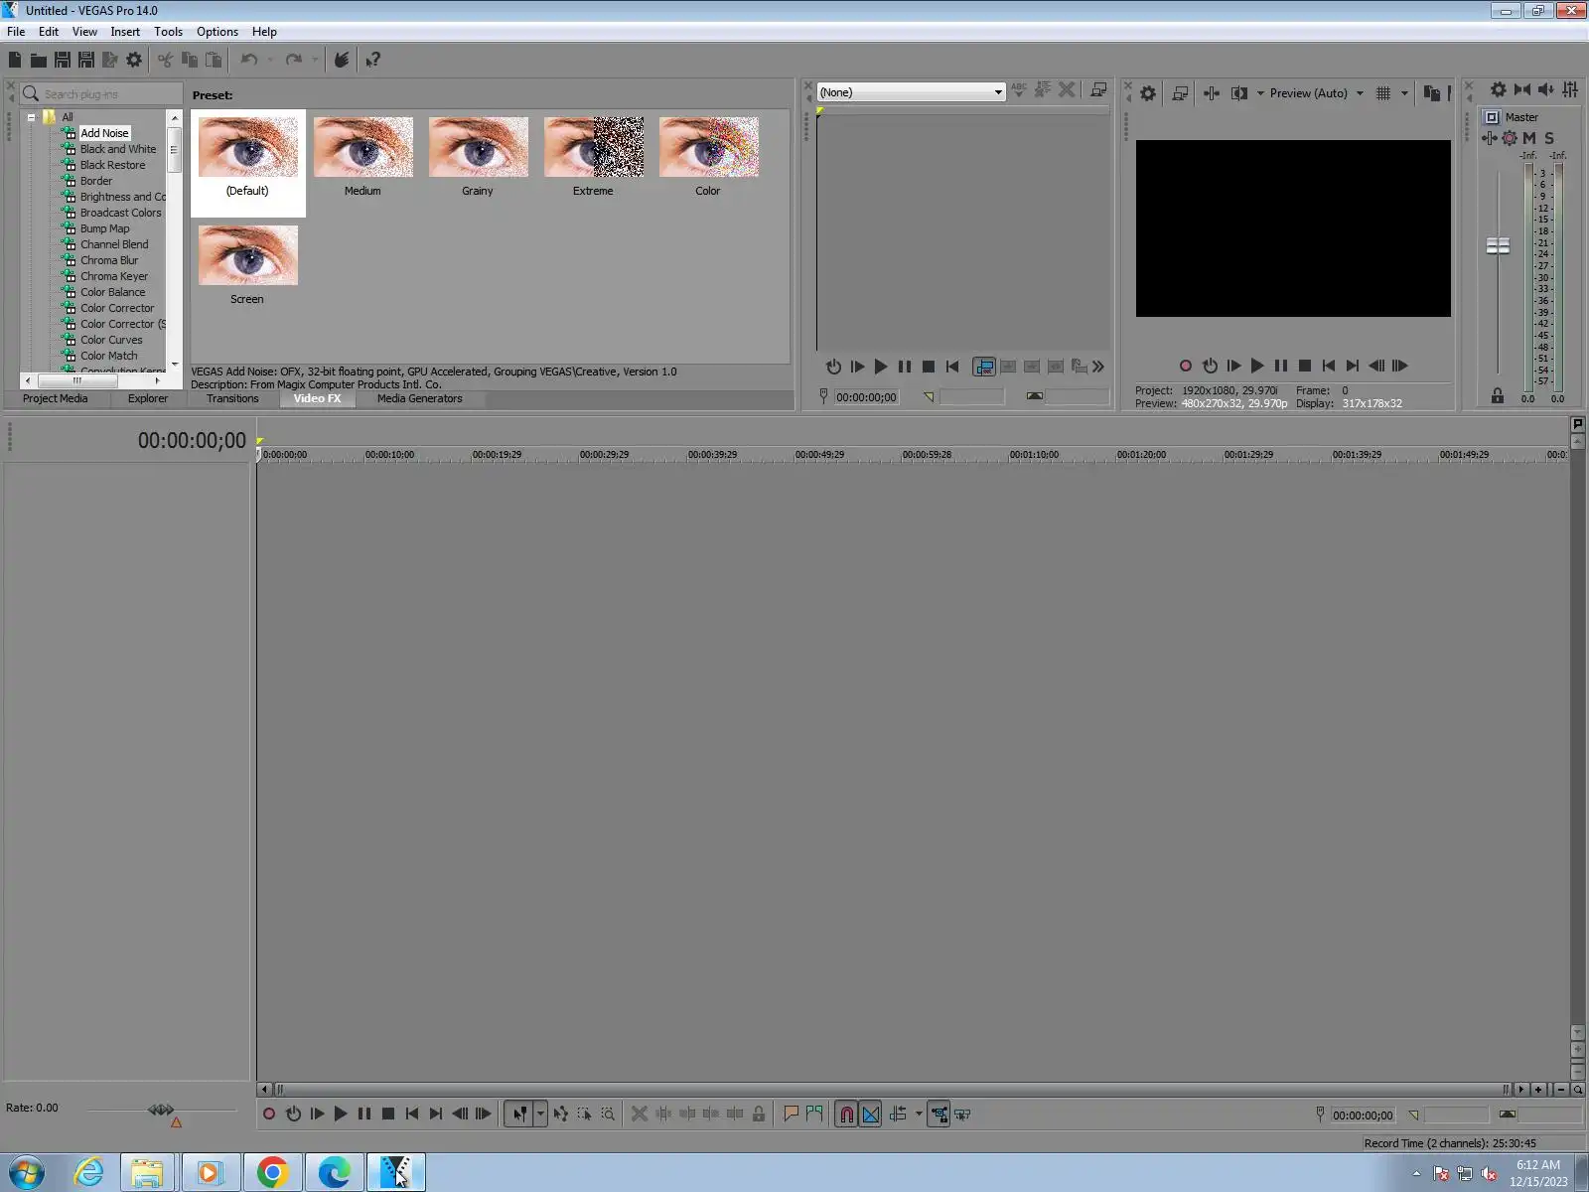Select the Black and White plug-in
This screenshot has width=1589, height=1192.
118,149
